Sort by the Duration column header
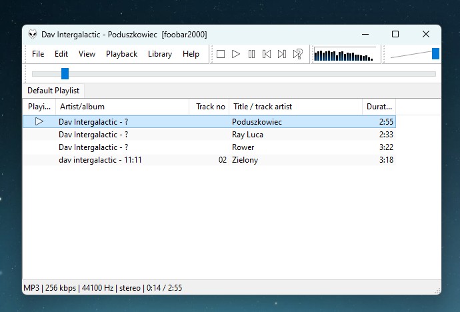Image resolution: width=460 pixels, height=312 pixels. [x=379, y=107]
